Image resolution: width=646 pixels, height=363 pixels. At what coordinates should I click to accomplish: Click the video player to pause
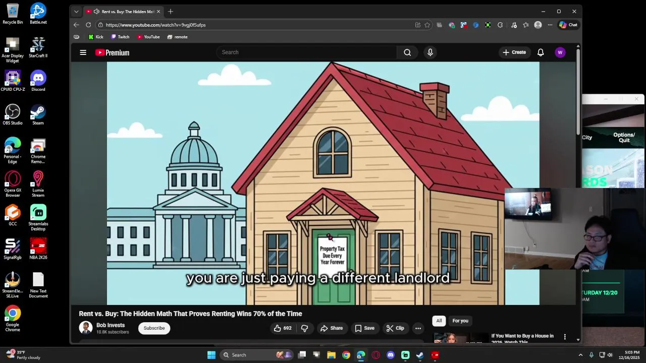(323, 184)
